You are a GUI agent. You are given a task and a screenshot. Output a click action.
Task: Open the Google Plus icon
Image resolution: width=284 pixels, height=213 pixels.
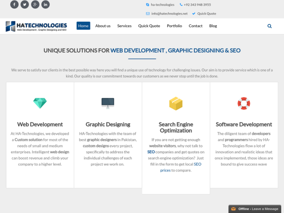click(35, 5)
